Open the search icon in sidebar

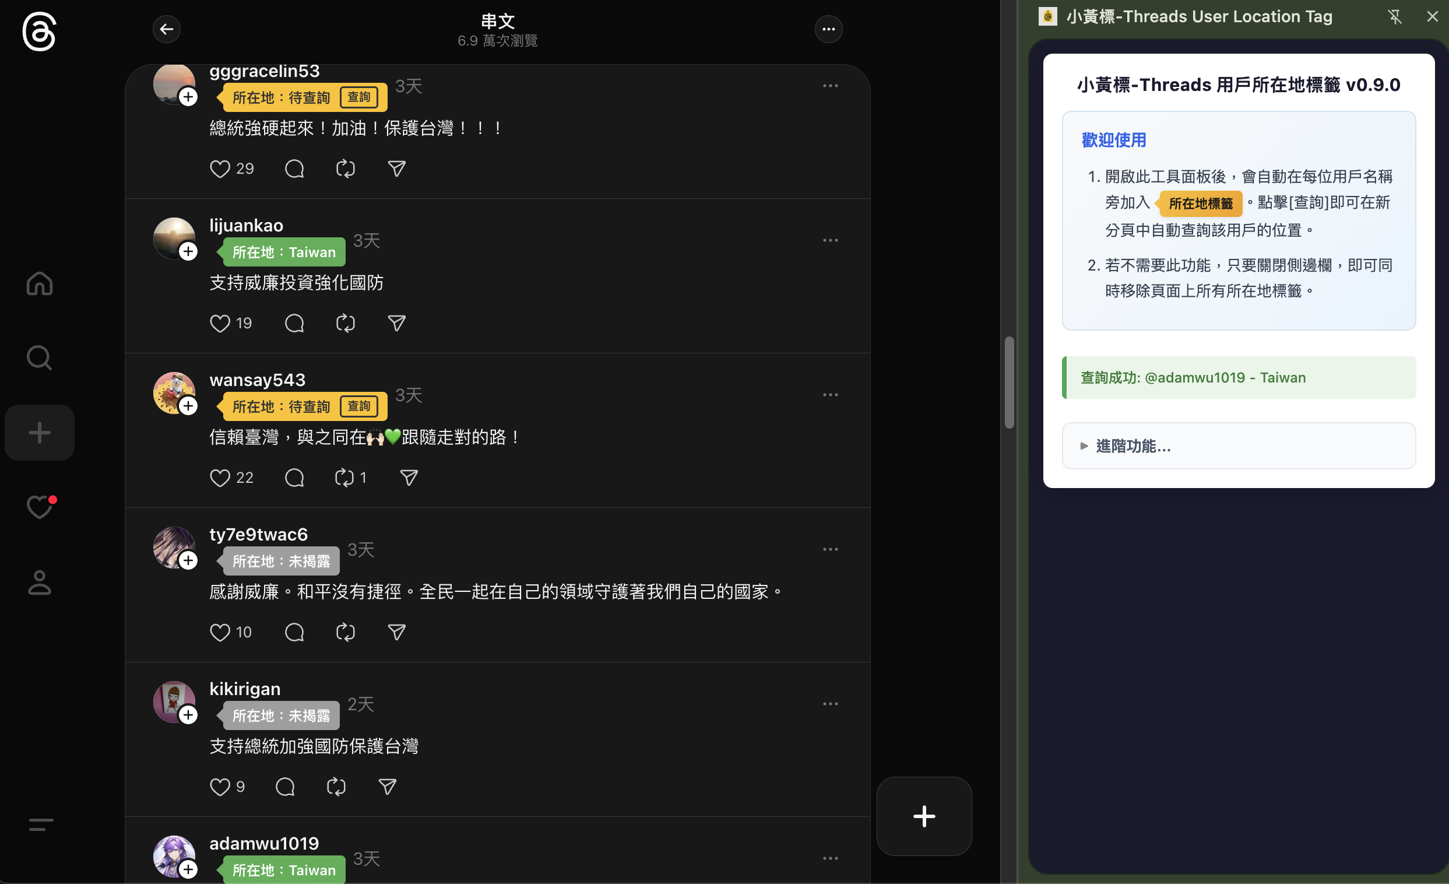40,357
